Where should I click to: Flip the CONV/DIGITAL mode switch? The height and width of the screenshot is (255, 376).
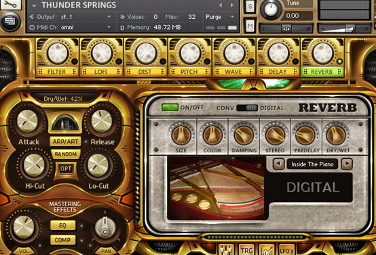pyautogui.click(x=247, y=108)
